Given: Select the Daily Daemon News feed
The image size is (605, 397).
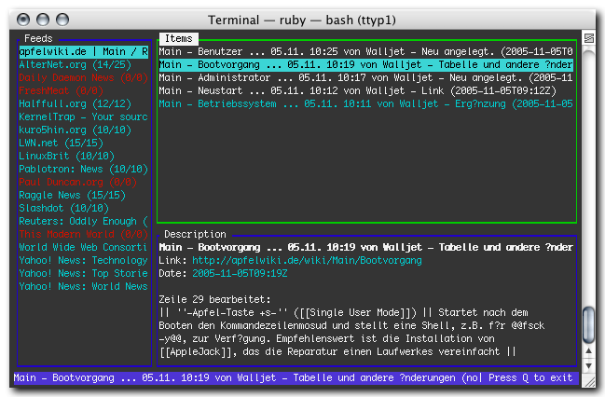Looking at the screenshot, I should tap(83, 78).
